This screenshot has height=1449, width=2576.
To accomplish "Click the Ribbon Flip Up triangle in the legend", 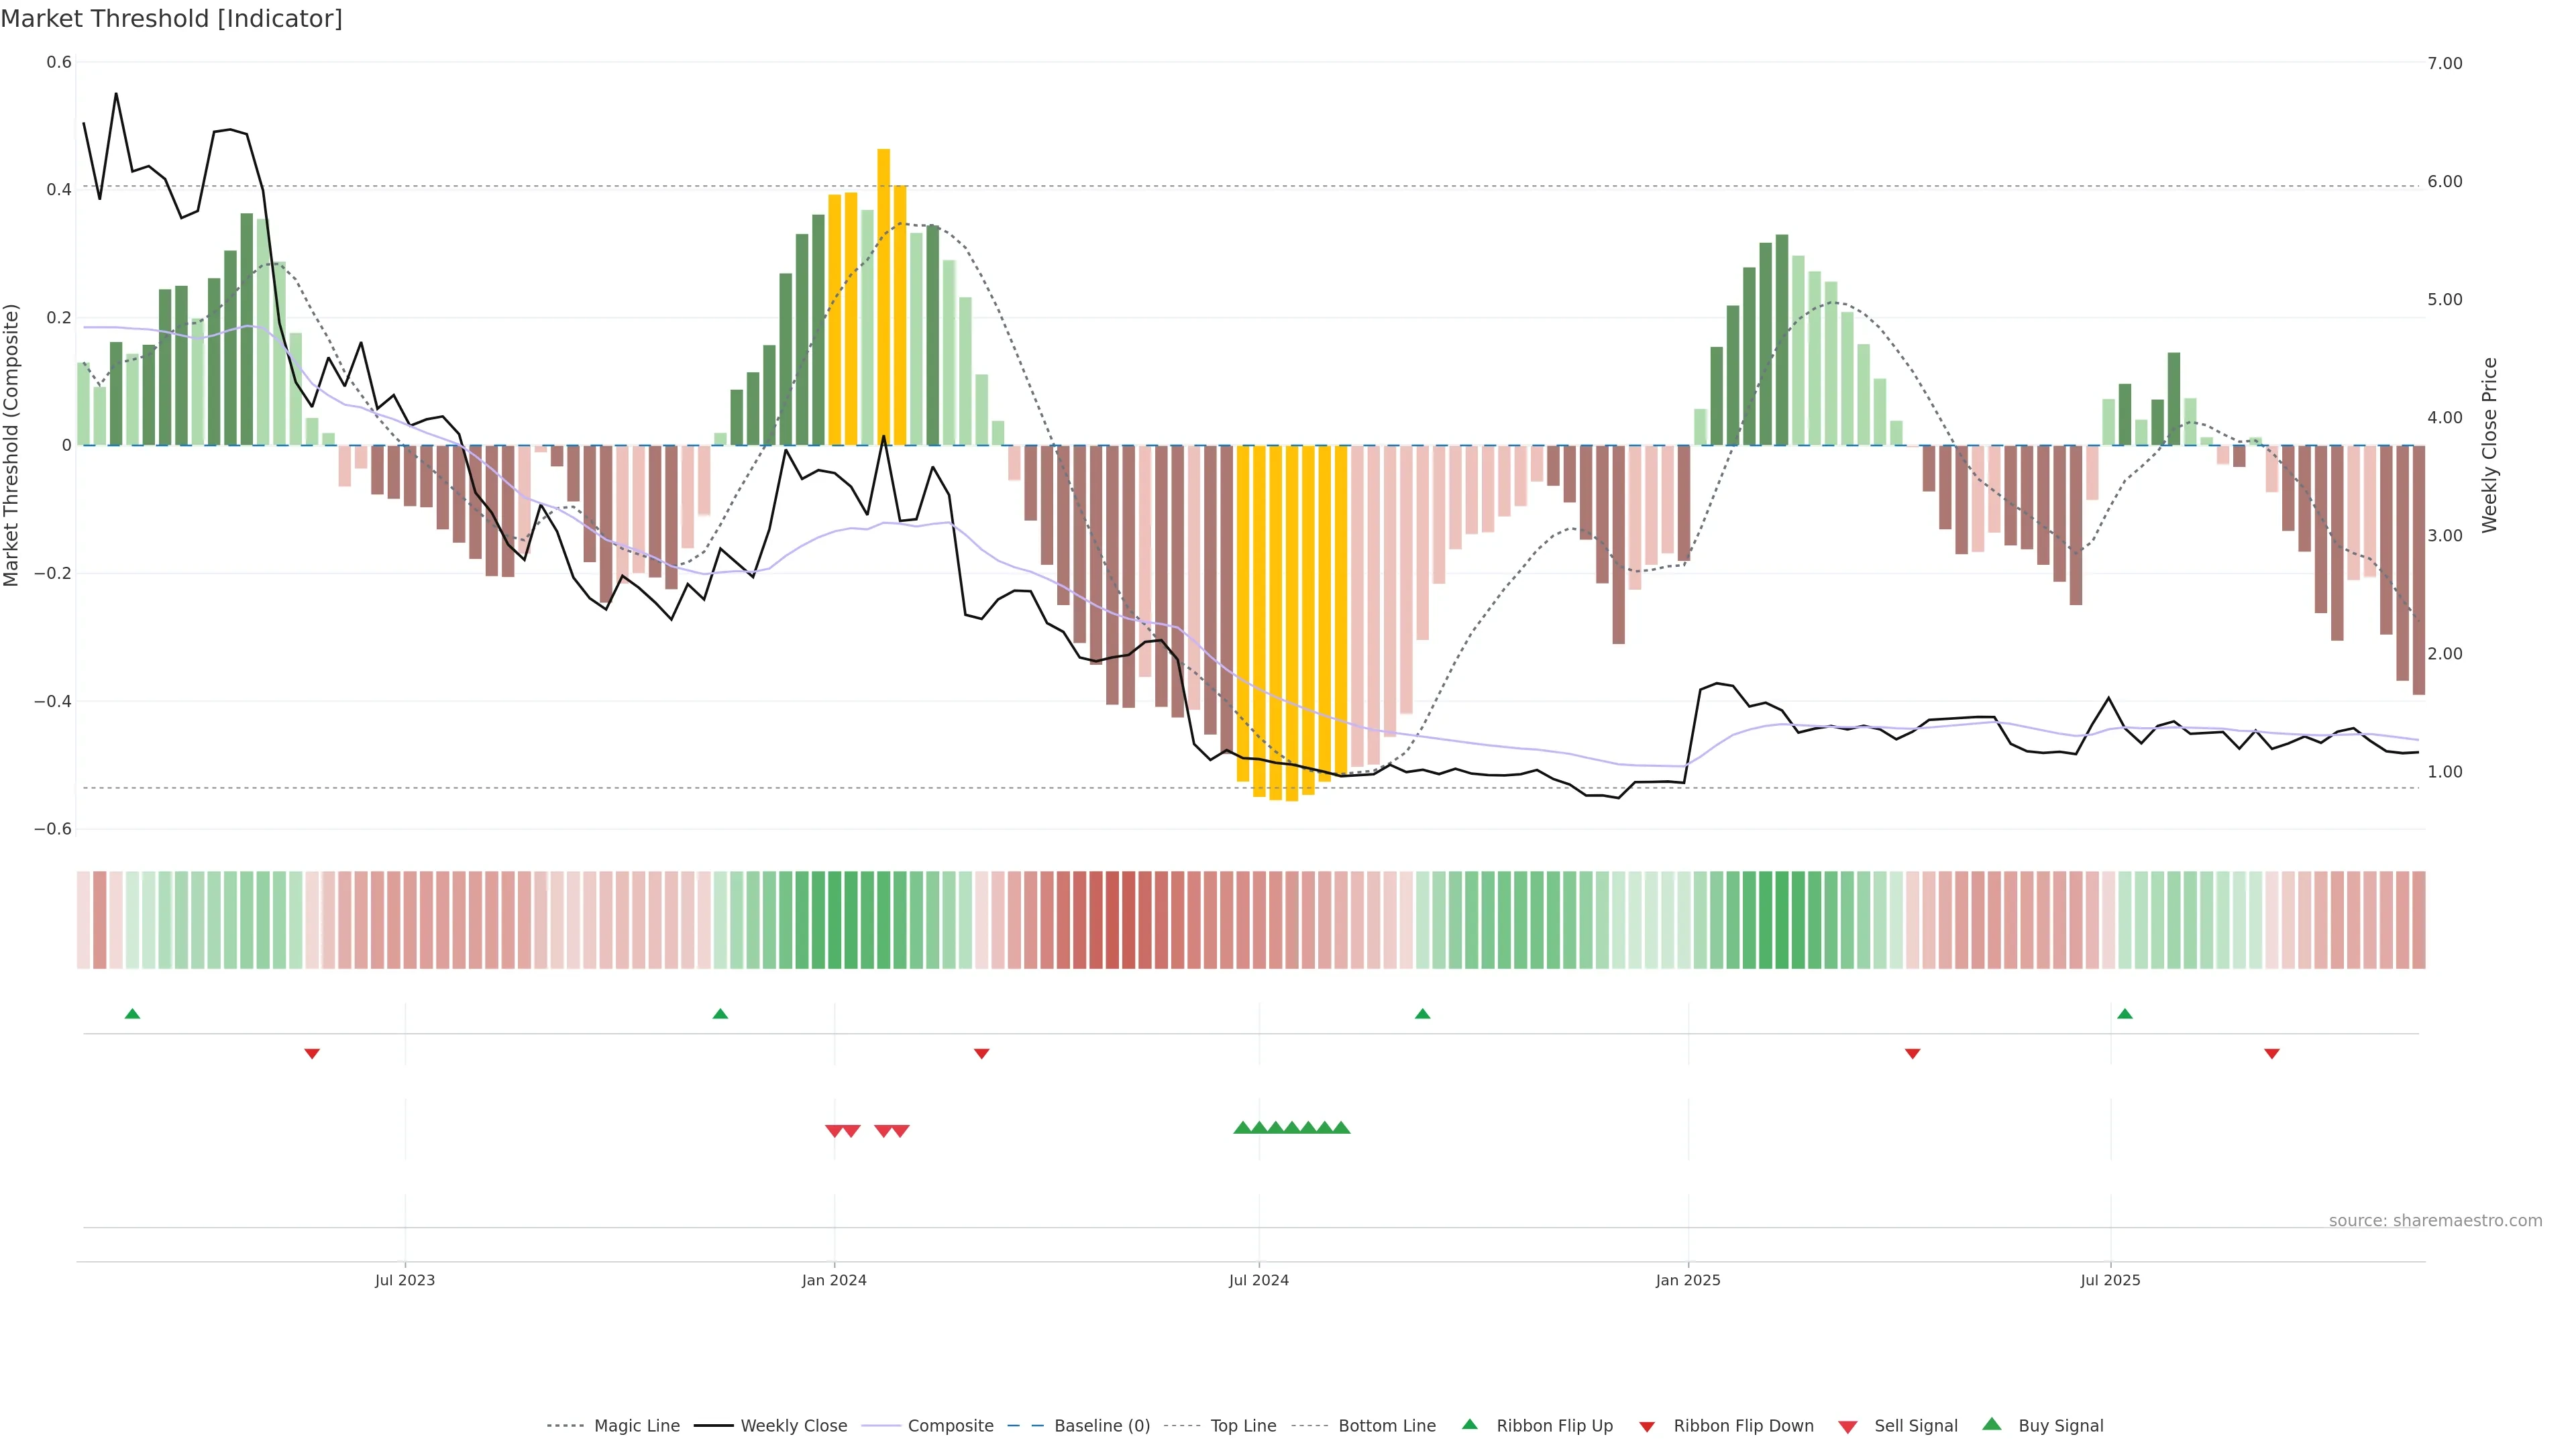I will click(x=1469, y=1424).
